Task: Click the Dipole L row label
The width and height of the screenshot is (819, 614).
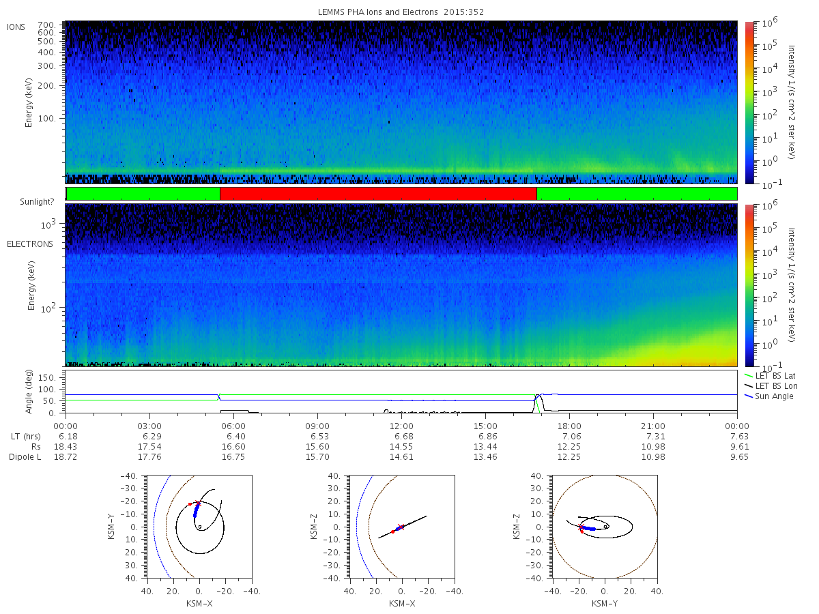Action: (x=25, y=457)
